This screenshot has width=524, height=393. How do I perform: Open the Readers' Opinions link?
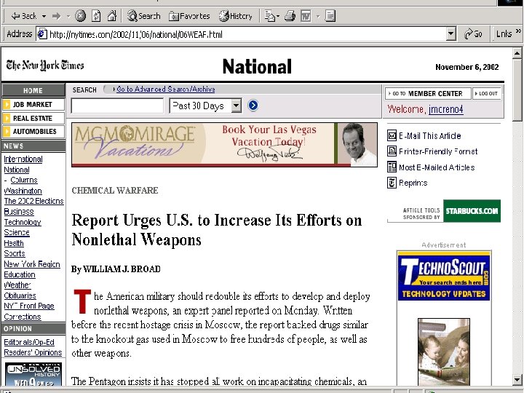(33, 352)
